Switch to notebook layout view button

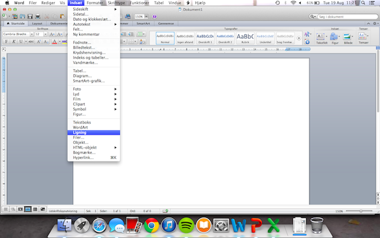35,209
